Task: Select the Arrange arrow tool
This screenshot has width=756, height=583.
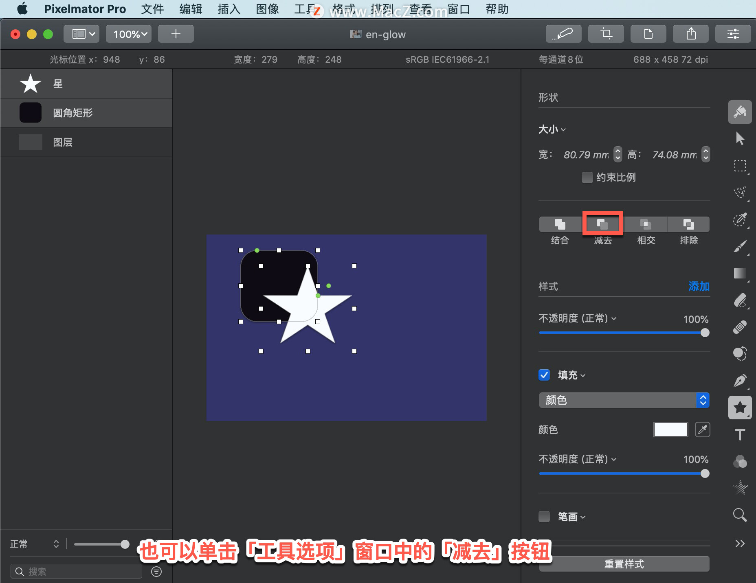Action: coord(740,139)
